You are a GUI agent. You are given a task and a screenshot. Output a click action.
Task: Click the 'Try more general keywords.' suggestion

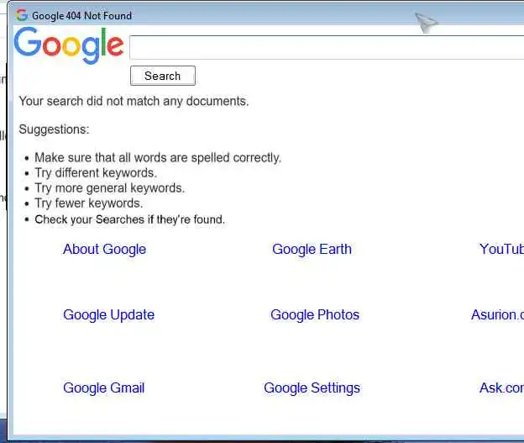click(x=110, y=188)
